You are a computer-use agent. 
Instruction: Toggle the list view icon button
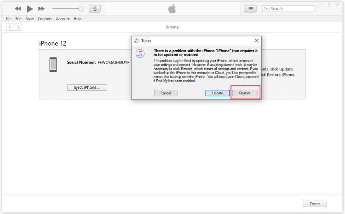pyautogui.click(x=250, y=9)
